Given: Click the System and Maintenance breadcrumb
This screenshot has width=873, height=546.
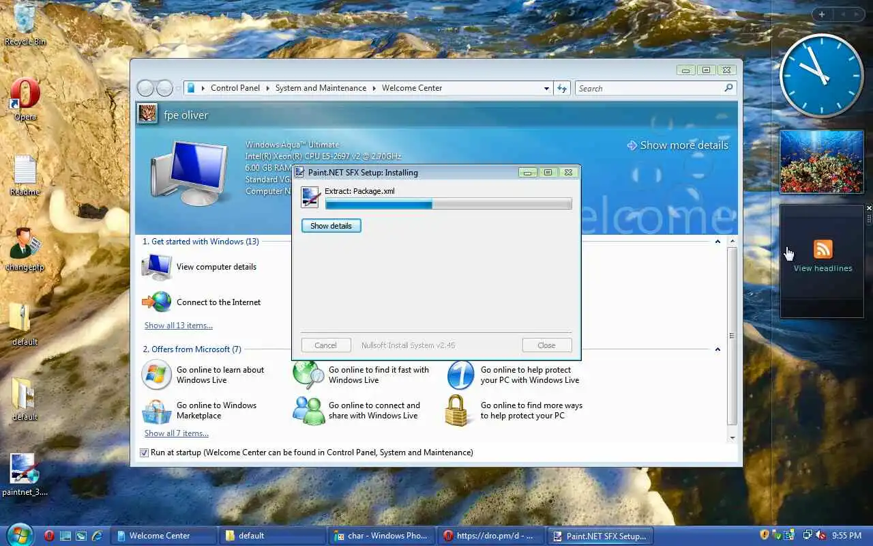Looking at the screenshot, I should pyautogui.click(x=321, y=88).
